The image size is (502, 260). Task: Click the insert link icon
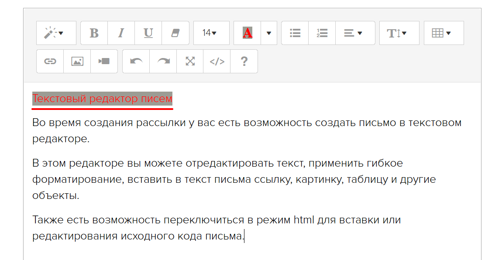50,62
